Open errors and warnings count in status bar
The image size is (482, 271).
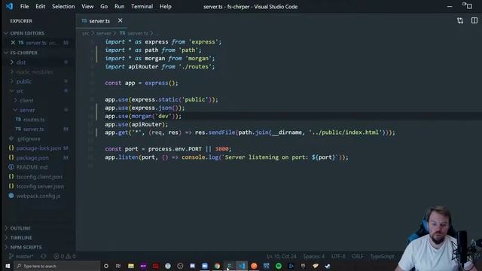[65, 256]
